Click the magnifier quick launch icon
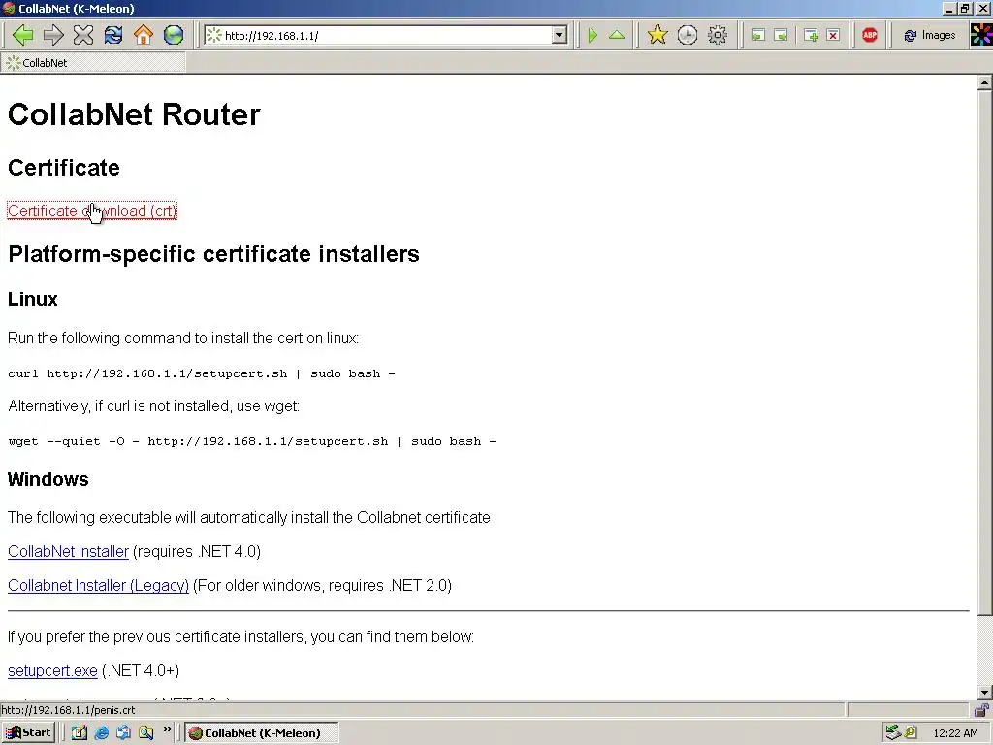This screenshot has width=993, height=745. point(145,732)
